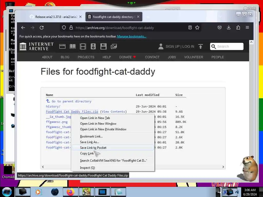The height and width of the screenshot is (197, 263).
Task: Open the Firefox Downloads panel
Action: tap(229, 27)
